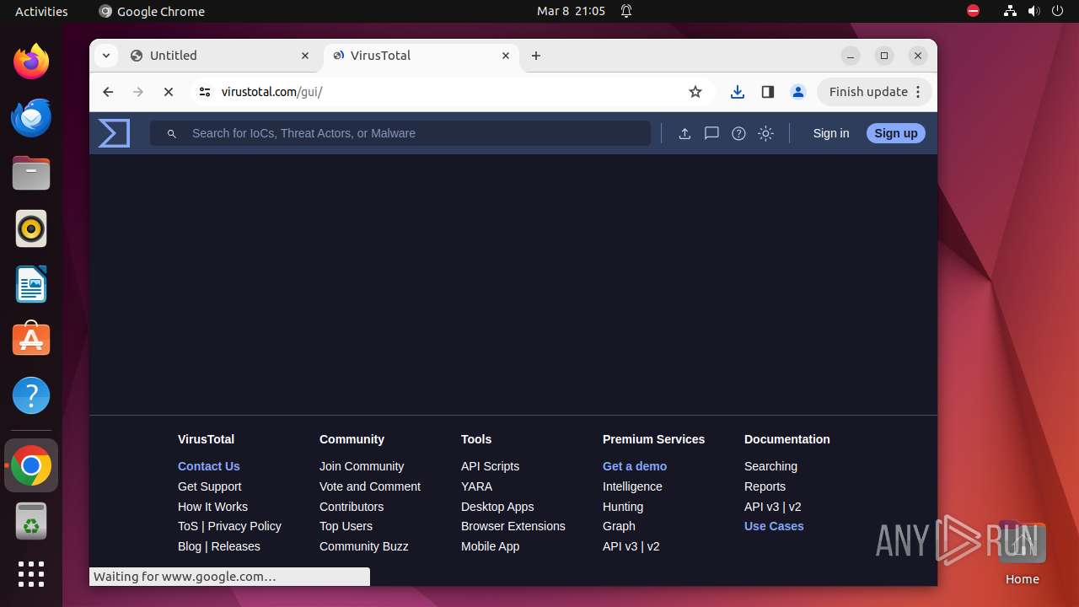Open Vote and Comment link
This screenshot has height=607, width=1079.
[x=370, y=486]
